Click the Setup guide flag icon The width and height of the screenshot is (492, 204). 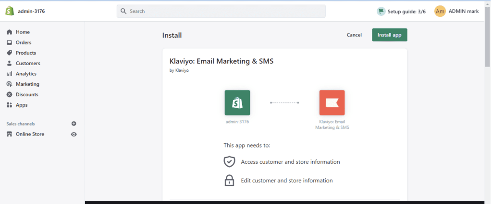[381, 11]
